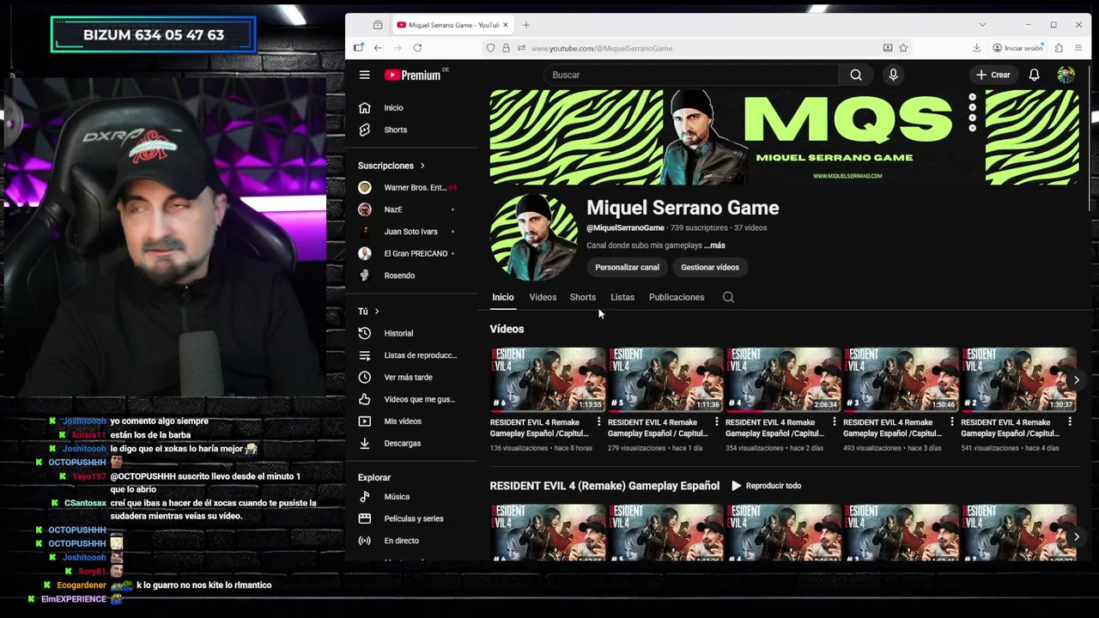Open options menu for 541 visualizaciones video

1069,422
